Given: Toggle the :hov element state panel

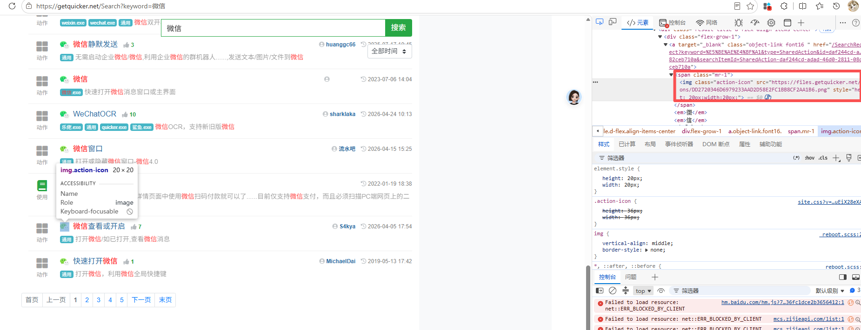Looking at the screenshot, I should [x=810, y=158].
